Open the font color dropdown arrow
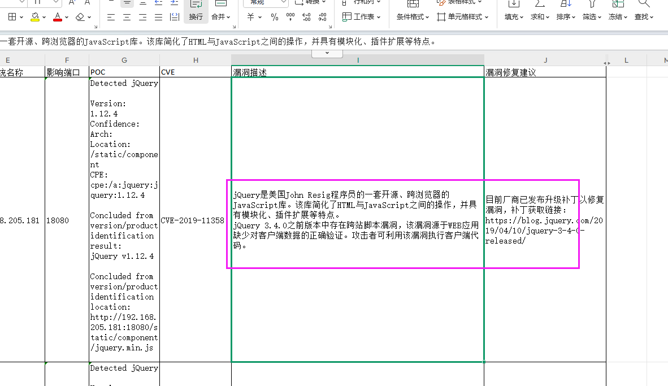This screenshot has width=668, height=386. coord(67,17)
